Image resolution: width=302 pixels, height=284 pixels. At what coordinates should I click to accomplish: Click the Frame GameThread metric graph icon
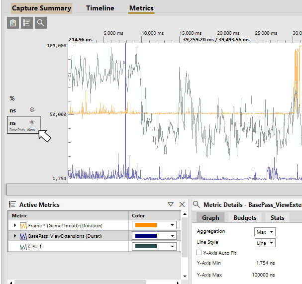[x=23, y=226]
